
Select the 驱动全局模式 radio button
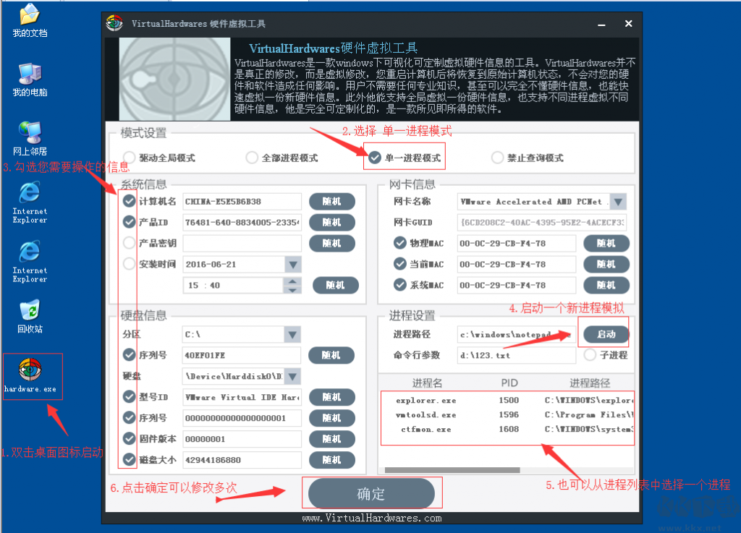[x=130, y=157]
